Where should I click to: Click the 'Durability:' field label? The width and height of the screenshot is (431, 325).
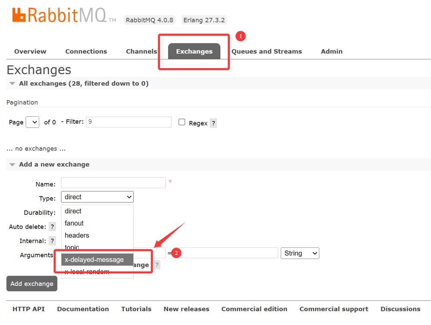click(40, 213)
